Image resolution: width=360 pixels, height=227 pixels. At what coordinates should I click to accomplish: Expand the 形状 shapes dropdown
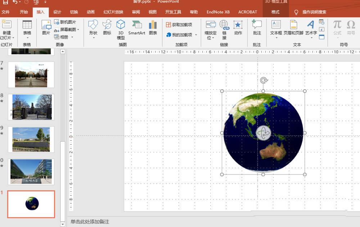click(x=93, y=37)
